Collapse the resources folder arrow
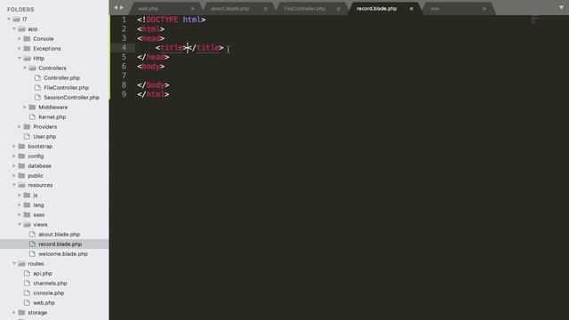 click(14, 185)
